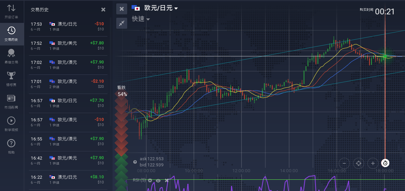Viewport: 405px width, 191px height.
Task: Toggle RSI indicator visibility eye icon
Action: tap(158, 180)
